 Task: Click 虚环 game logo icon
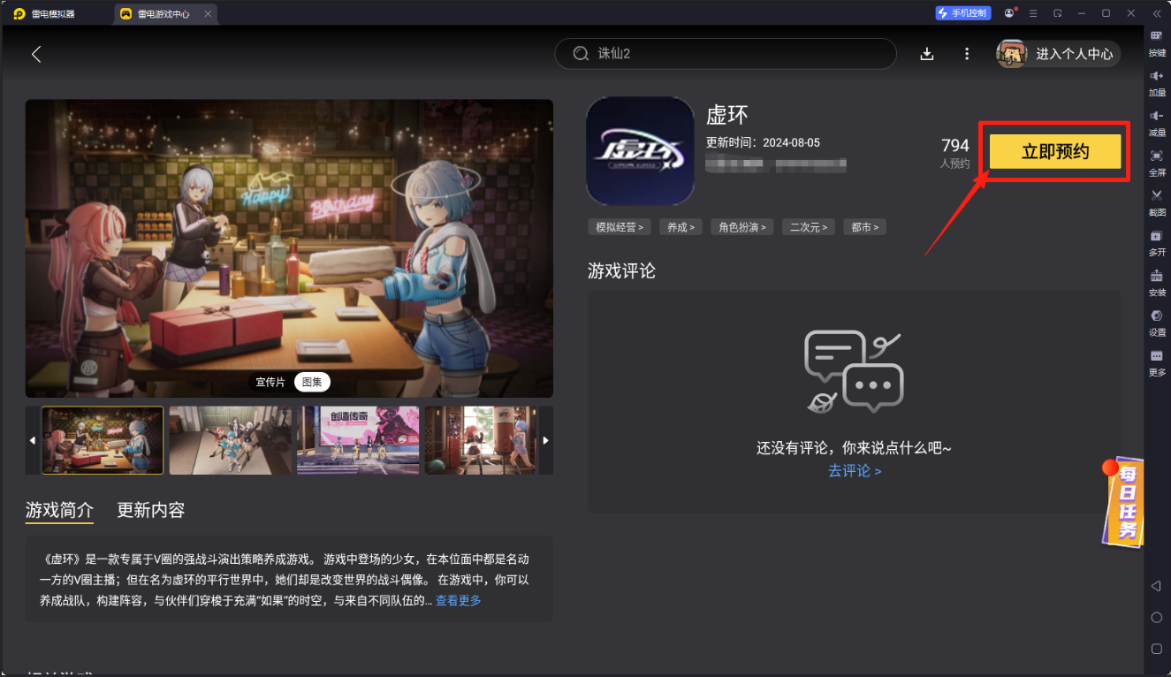[640, 151]
